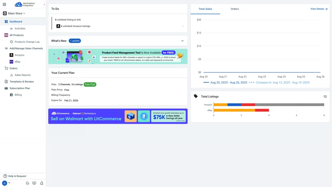The height and width of the screenshot is (187, 332).
Task: Click the Products Change Log history icon
Action: pos(11,42)
